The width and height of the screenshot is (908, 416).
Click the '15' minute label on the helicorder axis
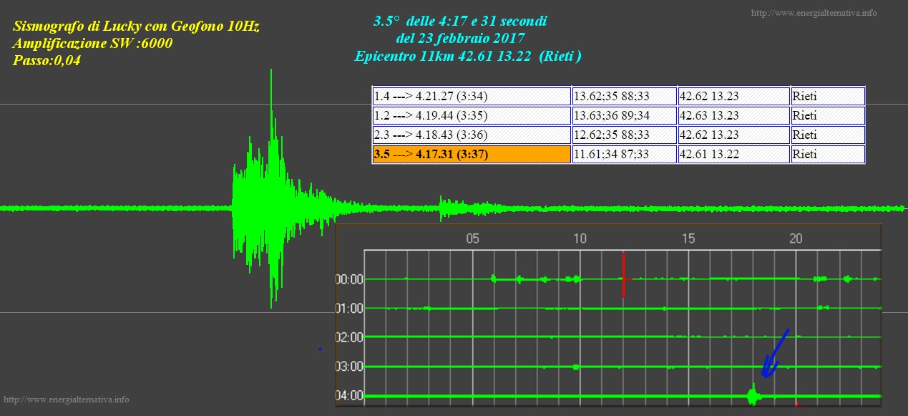click(689, 239)
